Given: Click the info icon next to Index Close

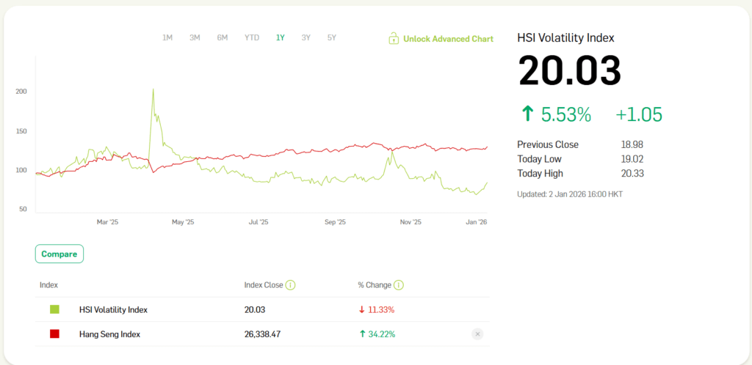Looking at the screenshot, I should [x=290, y=284].
